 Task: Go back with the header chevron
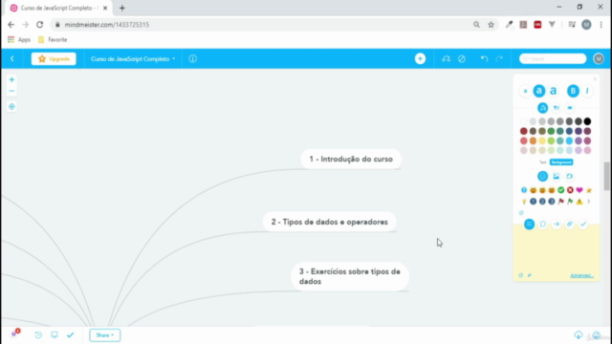12,59
